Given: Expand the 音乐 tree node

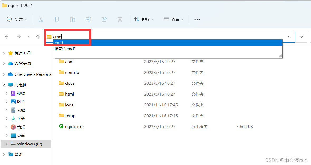Looking at the screenshot, I should (7, 127).
